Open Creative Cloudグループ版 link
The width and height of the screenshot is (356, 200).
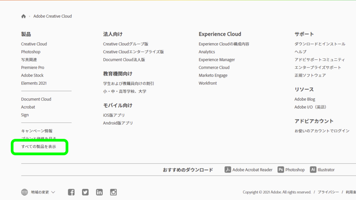pos(126,44)
